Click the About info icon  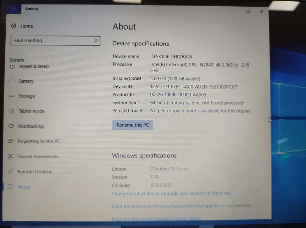pos(11,187)
